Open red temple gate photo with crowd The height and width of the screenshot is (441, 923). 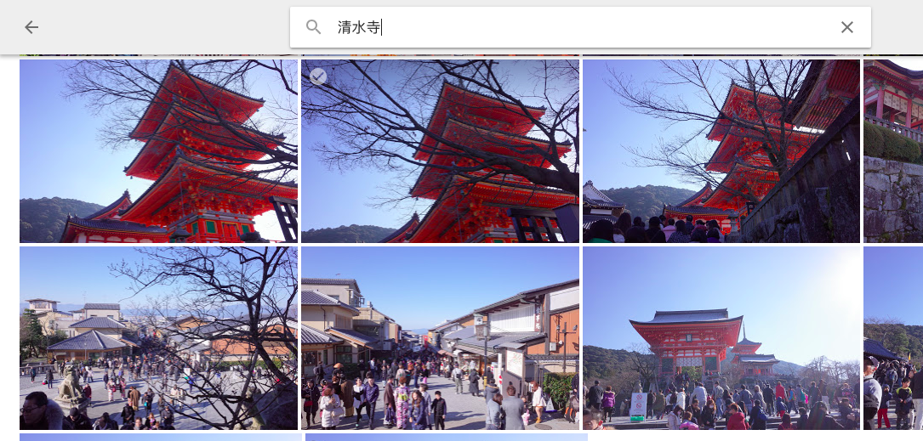(x=721, y=338)
